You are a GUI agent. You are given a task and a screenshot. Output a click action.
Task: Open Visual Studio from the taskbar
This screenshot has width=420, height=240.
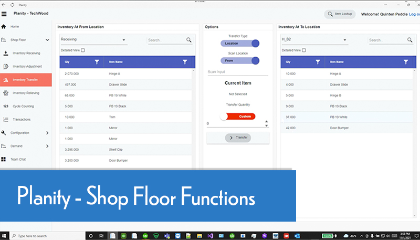211,236
